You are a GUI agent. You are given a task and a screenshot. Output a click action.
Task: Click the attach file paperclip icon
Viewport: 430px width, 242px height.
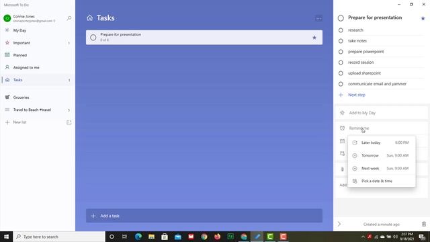[342, 169]
